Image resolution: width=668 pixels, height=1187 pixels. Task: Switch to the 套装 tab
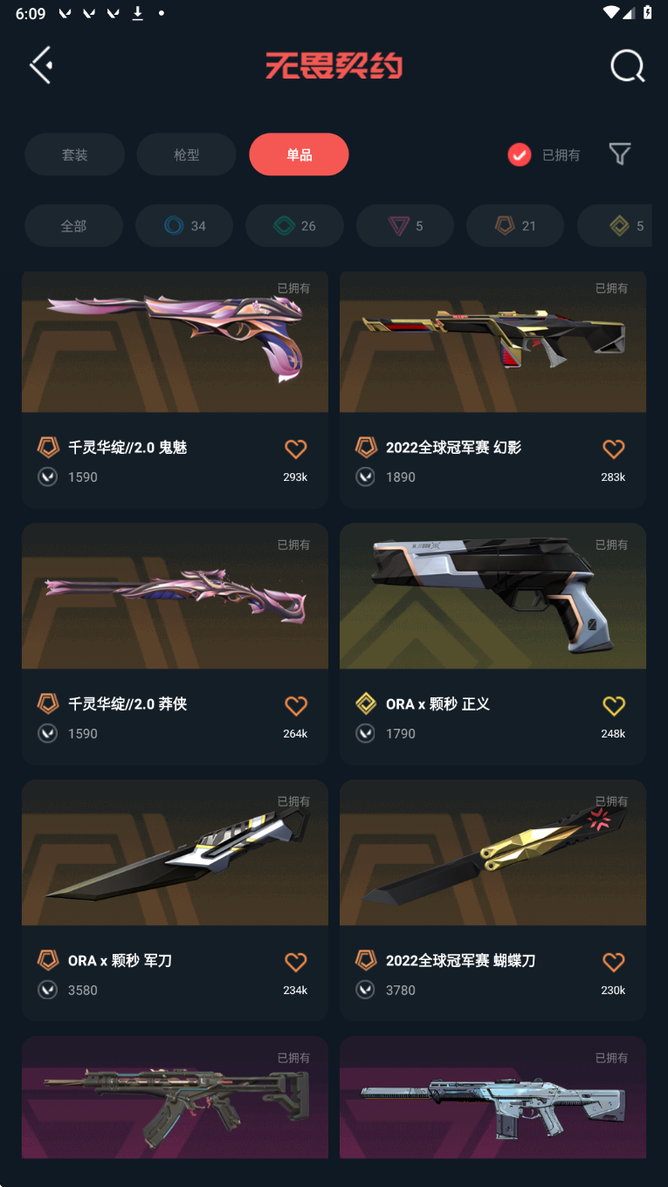74,154
